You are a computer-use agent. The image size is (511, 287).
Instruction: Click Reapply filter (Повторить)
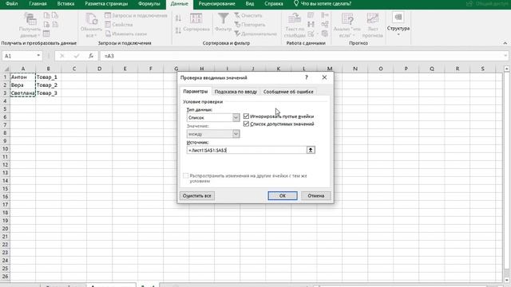250,25
